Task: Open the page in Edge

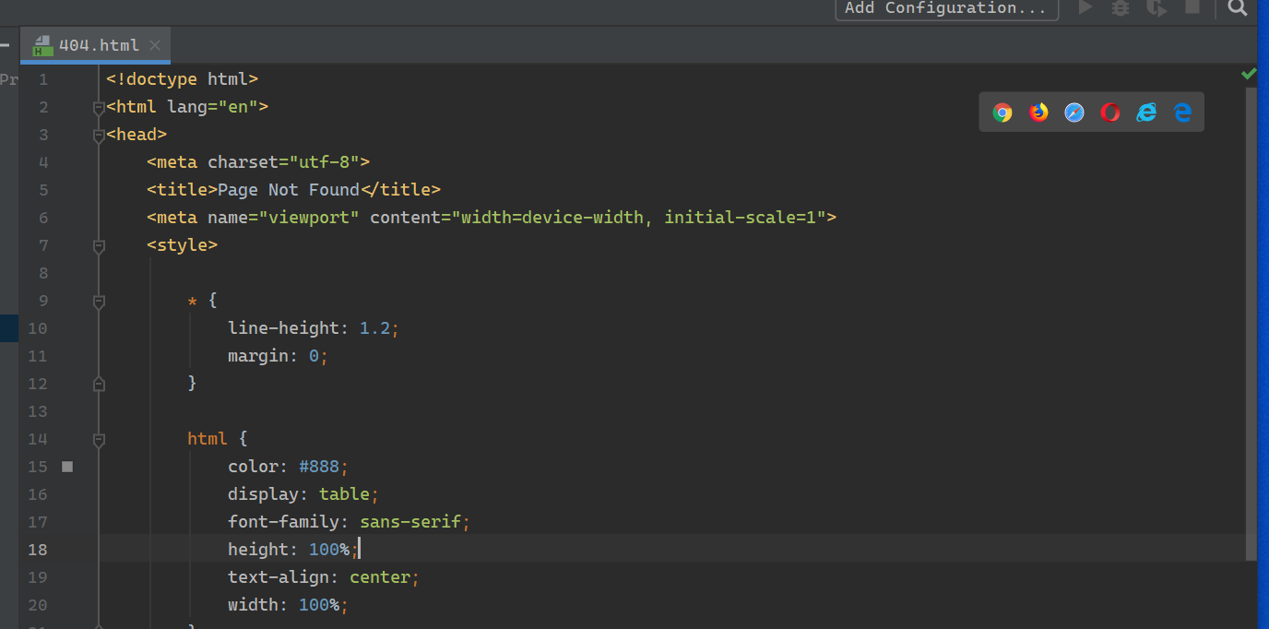Action: [1181, 112]
